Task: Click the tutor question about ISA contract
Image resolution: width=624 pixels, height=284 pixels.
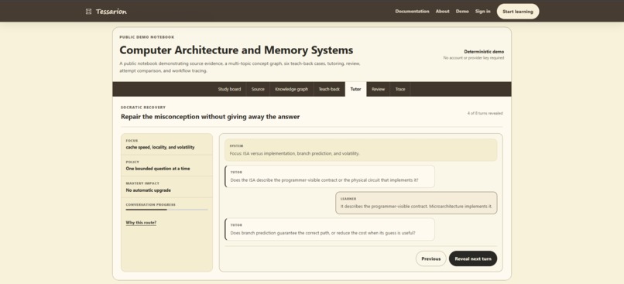Action: tap(330, 176)
